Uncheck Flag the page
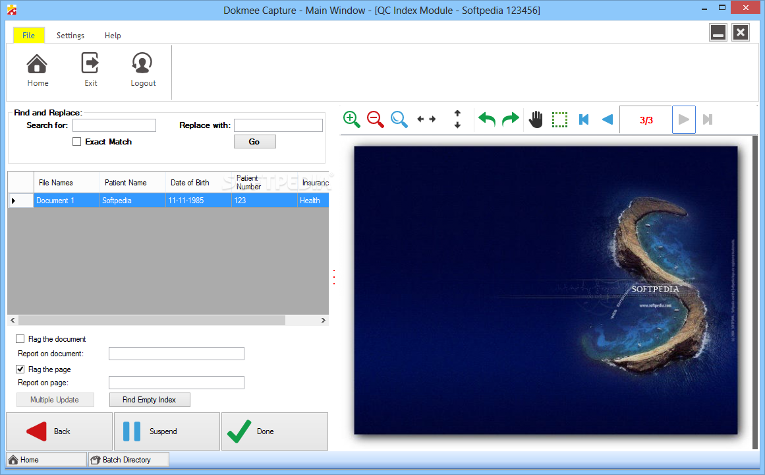Screen dimensions: 765x475 pos(20,369)
